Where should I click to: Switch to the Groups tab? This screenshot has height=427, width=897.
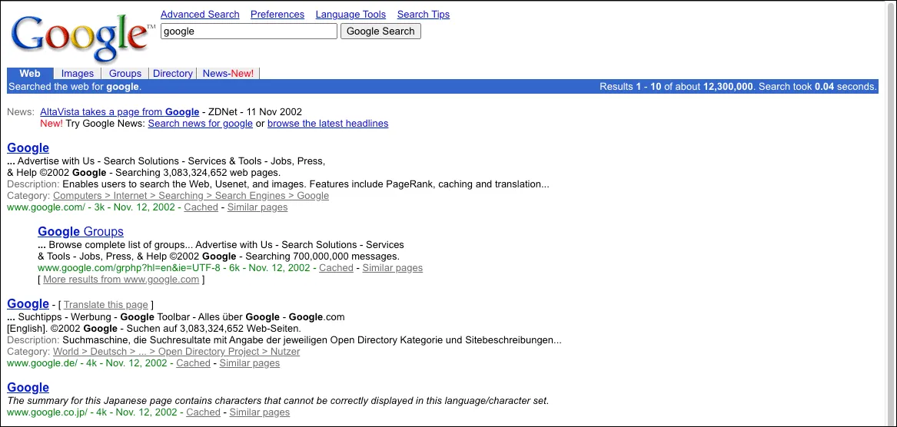coord(125,73)
